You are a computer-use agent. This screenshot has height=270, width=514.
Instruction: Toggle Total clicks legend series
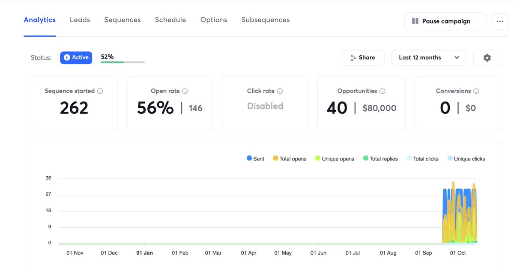point(423,159)
